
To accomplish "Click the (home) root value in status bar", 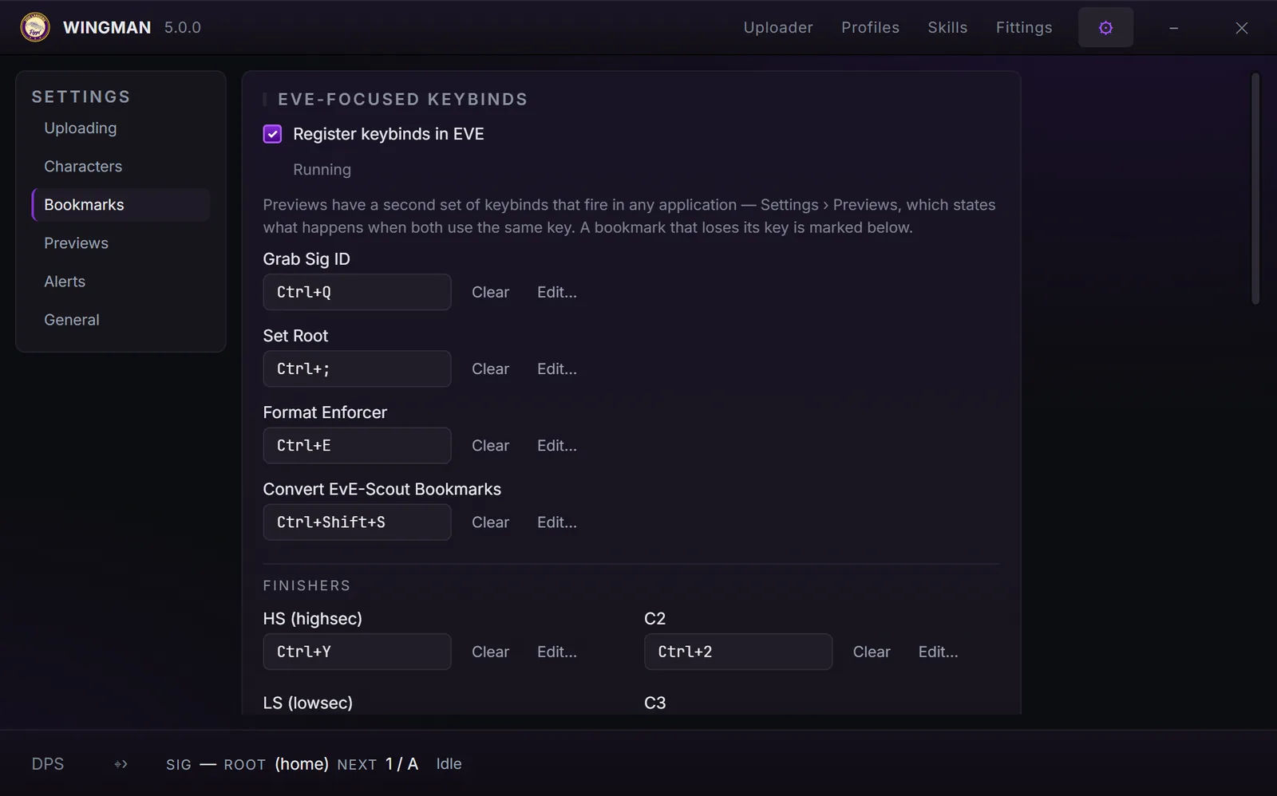I will [302, 764].
